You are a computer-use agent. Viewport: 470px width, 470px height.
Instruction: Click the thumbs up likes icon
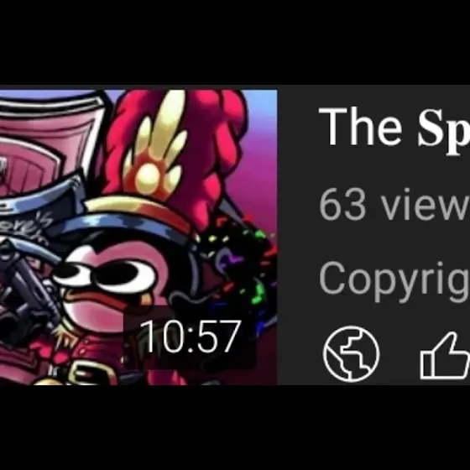point(445,356)
